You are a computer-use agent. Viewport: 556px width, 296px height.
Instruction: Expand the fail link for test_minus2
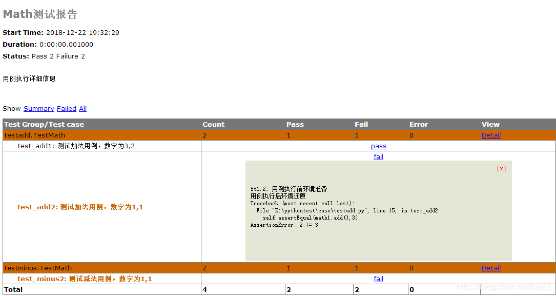(x=378, y=279)
